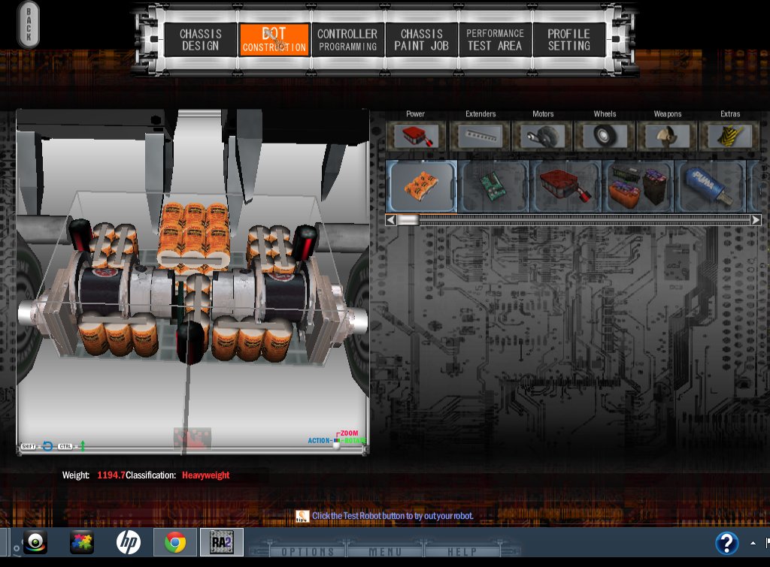The height and width of the screenshot is (567, 770).
Task: Select the Wheels component category icon
Action: [x=605, y=136]
